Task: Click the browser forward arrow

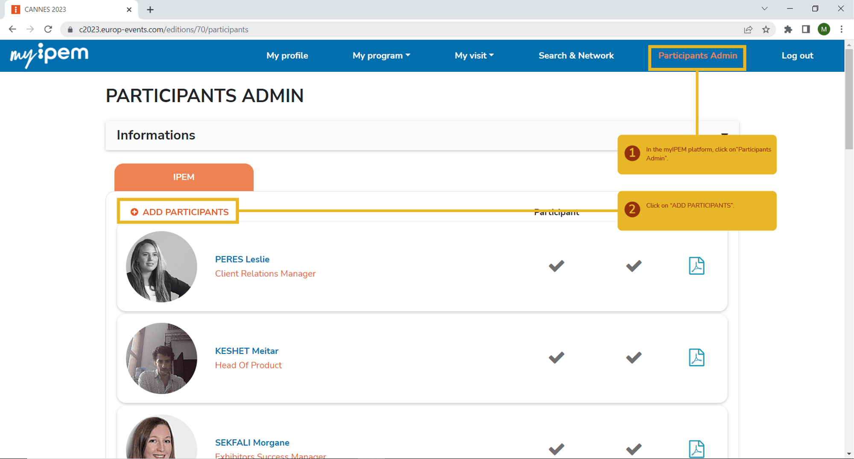Action: 30,29
